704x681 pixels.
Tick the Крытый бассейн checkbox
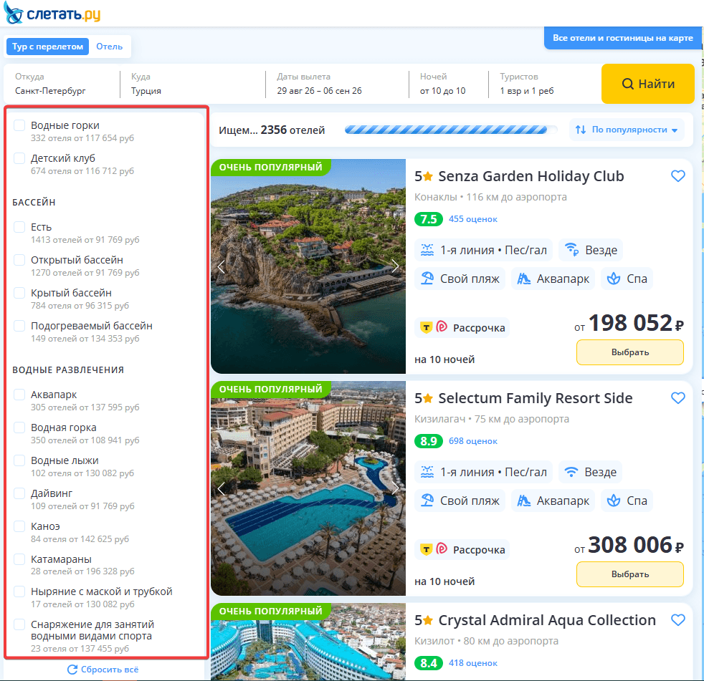coord(19,293)
